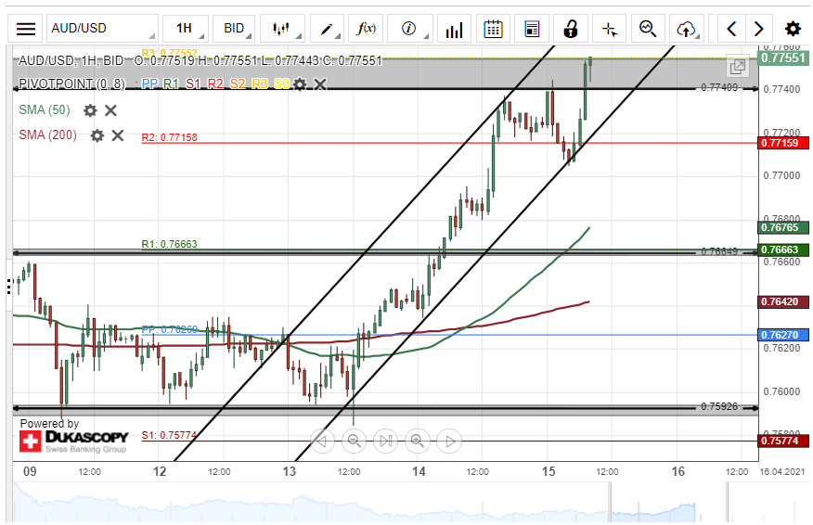Open the BID price side dropdown
Viewport: 813px width, 525px height.
coord(234,29)
